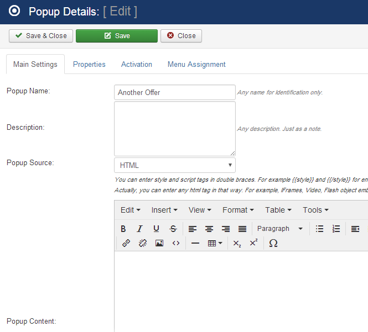Screen dimensions: 368x332
Task: Apply strikethrough text formatting
Action: point(173,229)
